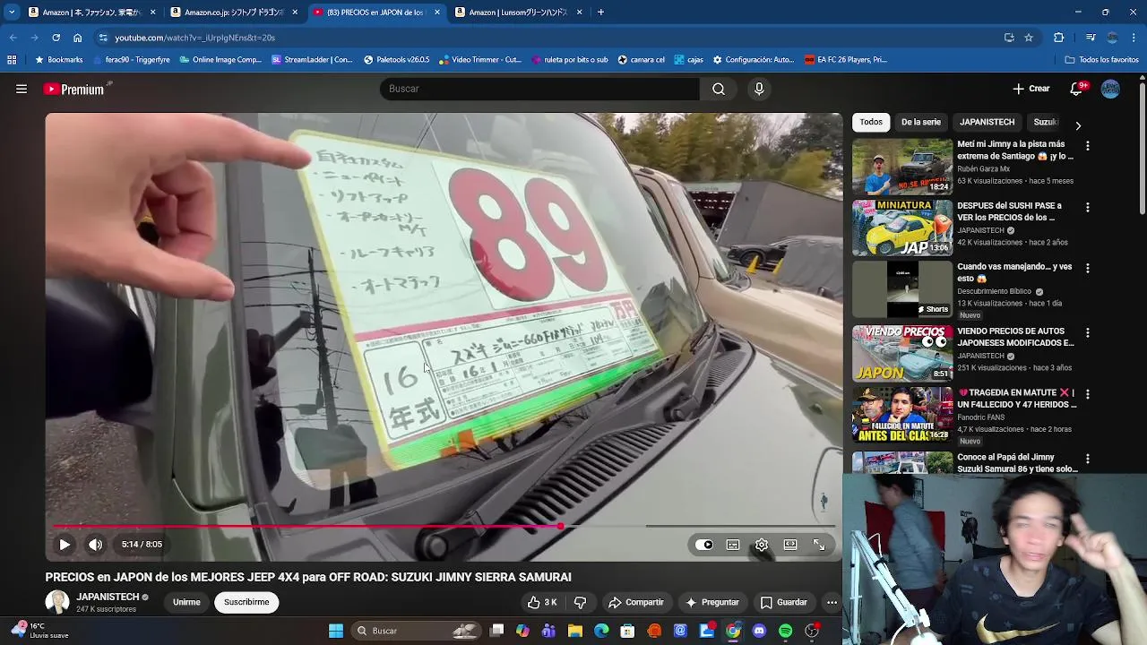Open options for VIENDO PRECIOS DE AUTOS video
Image resolution: width=1147 pixels, height=645 pixels.
tap(1088, 332)
